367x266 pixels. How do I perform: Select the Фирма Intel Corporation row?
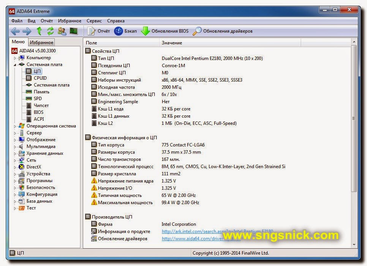point(144,224)
